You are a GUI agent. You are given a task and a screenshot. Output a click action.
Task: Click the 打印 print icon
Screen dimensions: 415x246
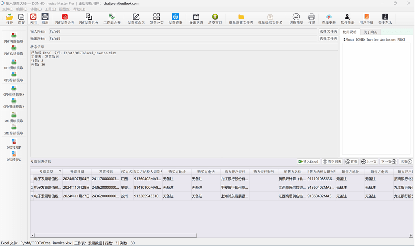pyautogui.click(x=312, y=19)
